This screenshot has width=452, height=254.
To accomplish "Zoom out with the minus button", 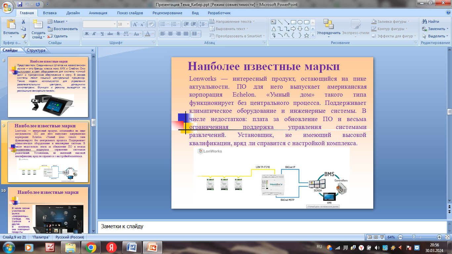I will (x=401, y=237).
